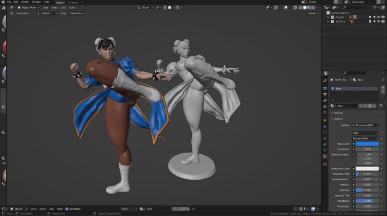The width and height of the screenshot is (387, 216).
Task: Open the Object Mode dropdown
Action: (x=28, y=7)
